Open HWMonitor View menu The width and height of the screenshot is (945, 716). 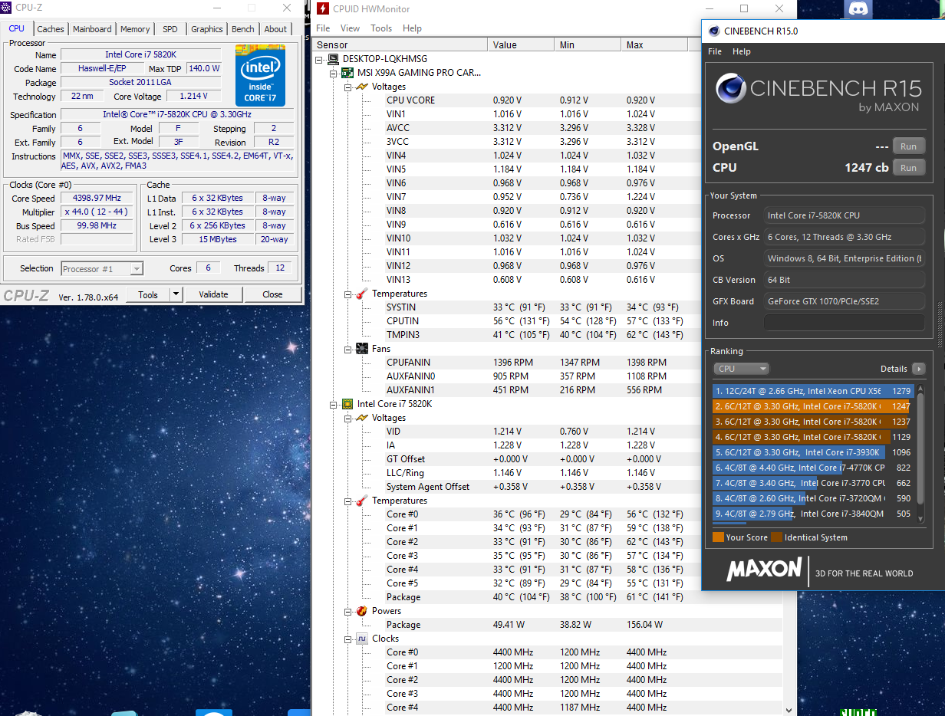350,28
